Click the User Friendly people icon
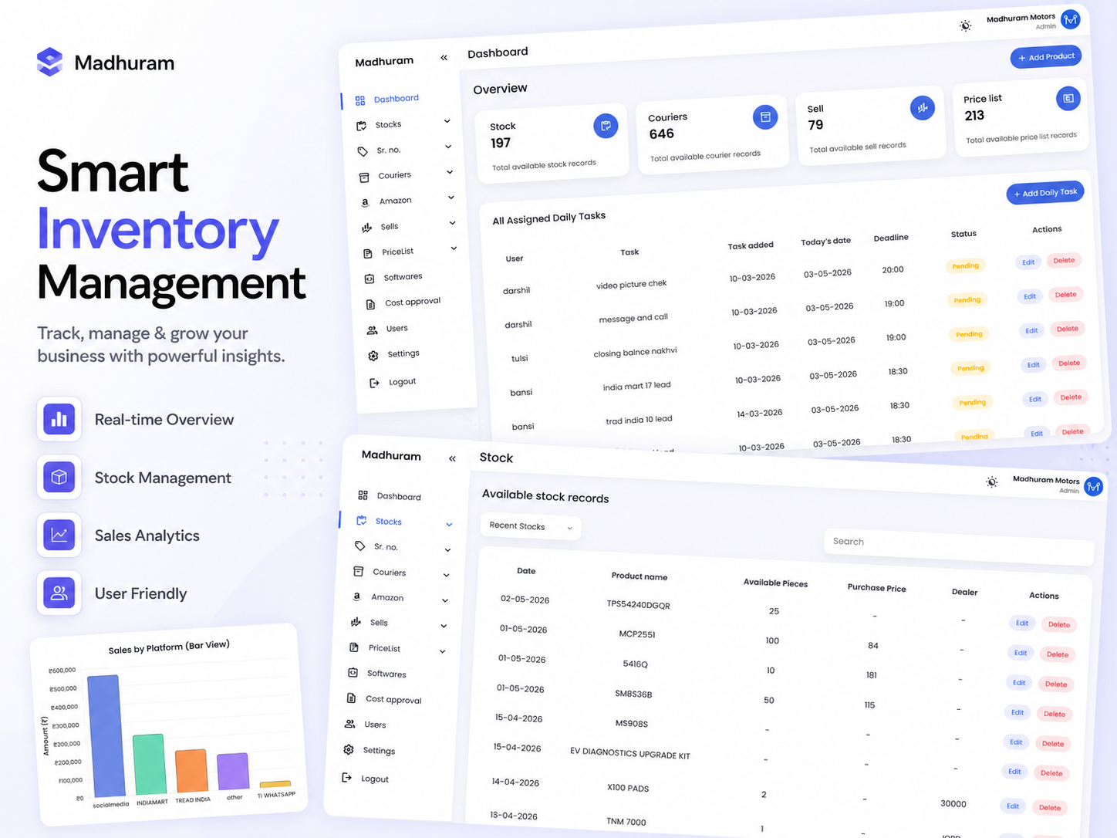This screenshot has height=838, width=1117. 59,593
